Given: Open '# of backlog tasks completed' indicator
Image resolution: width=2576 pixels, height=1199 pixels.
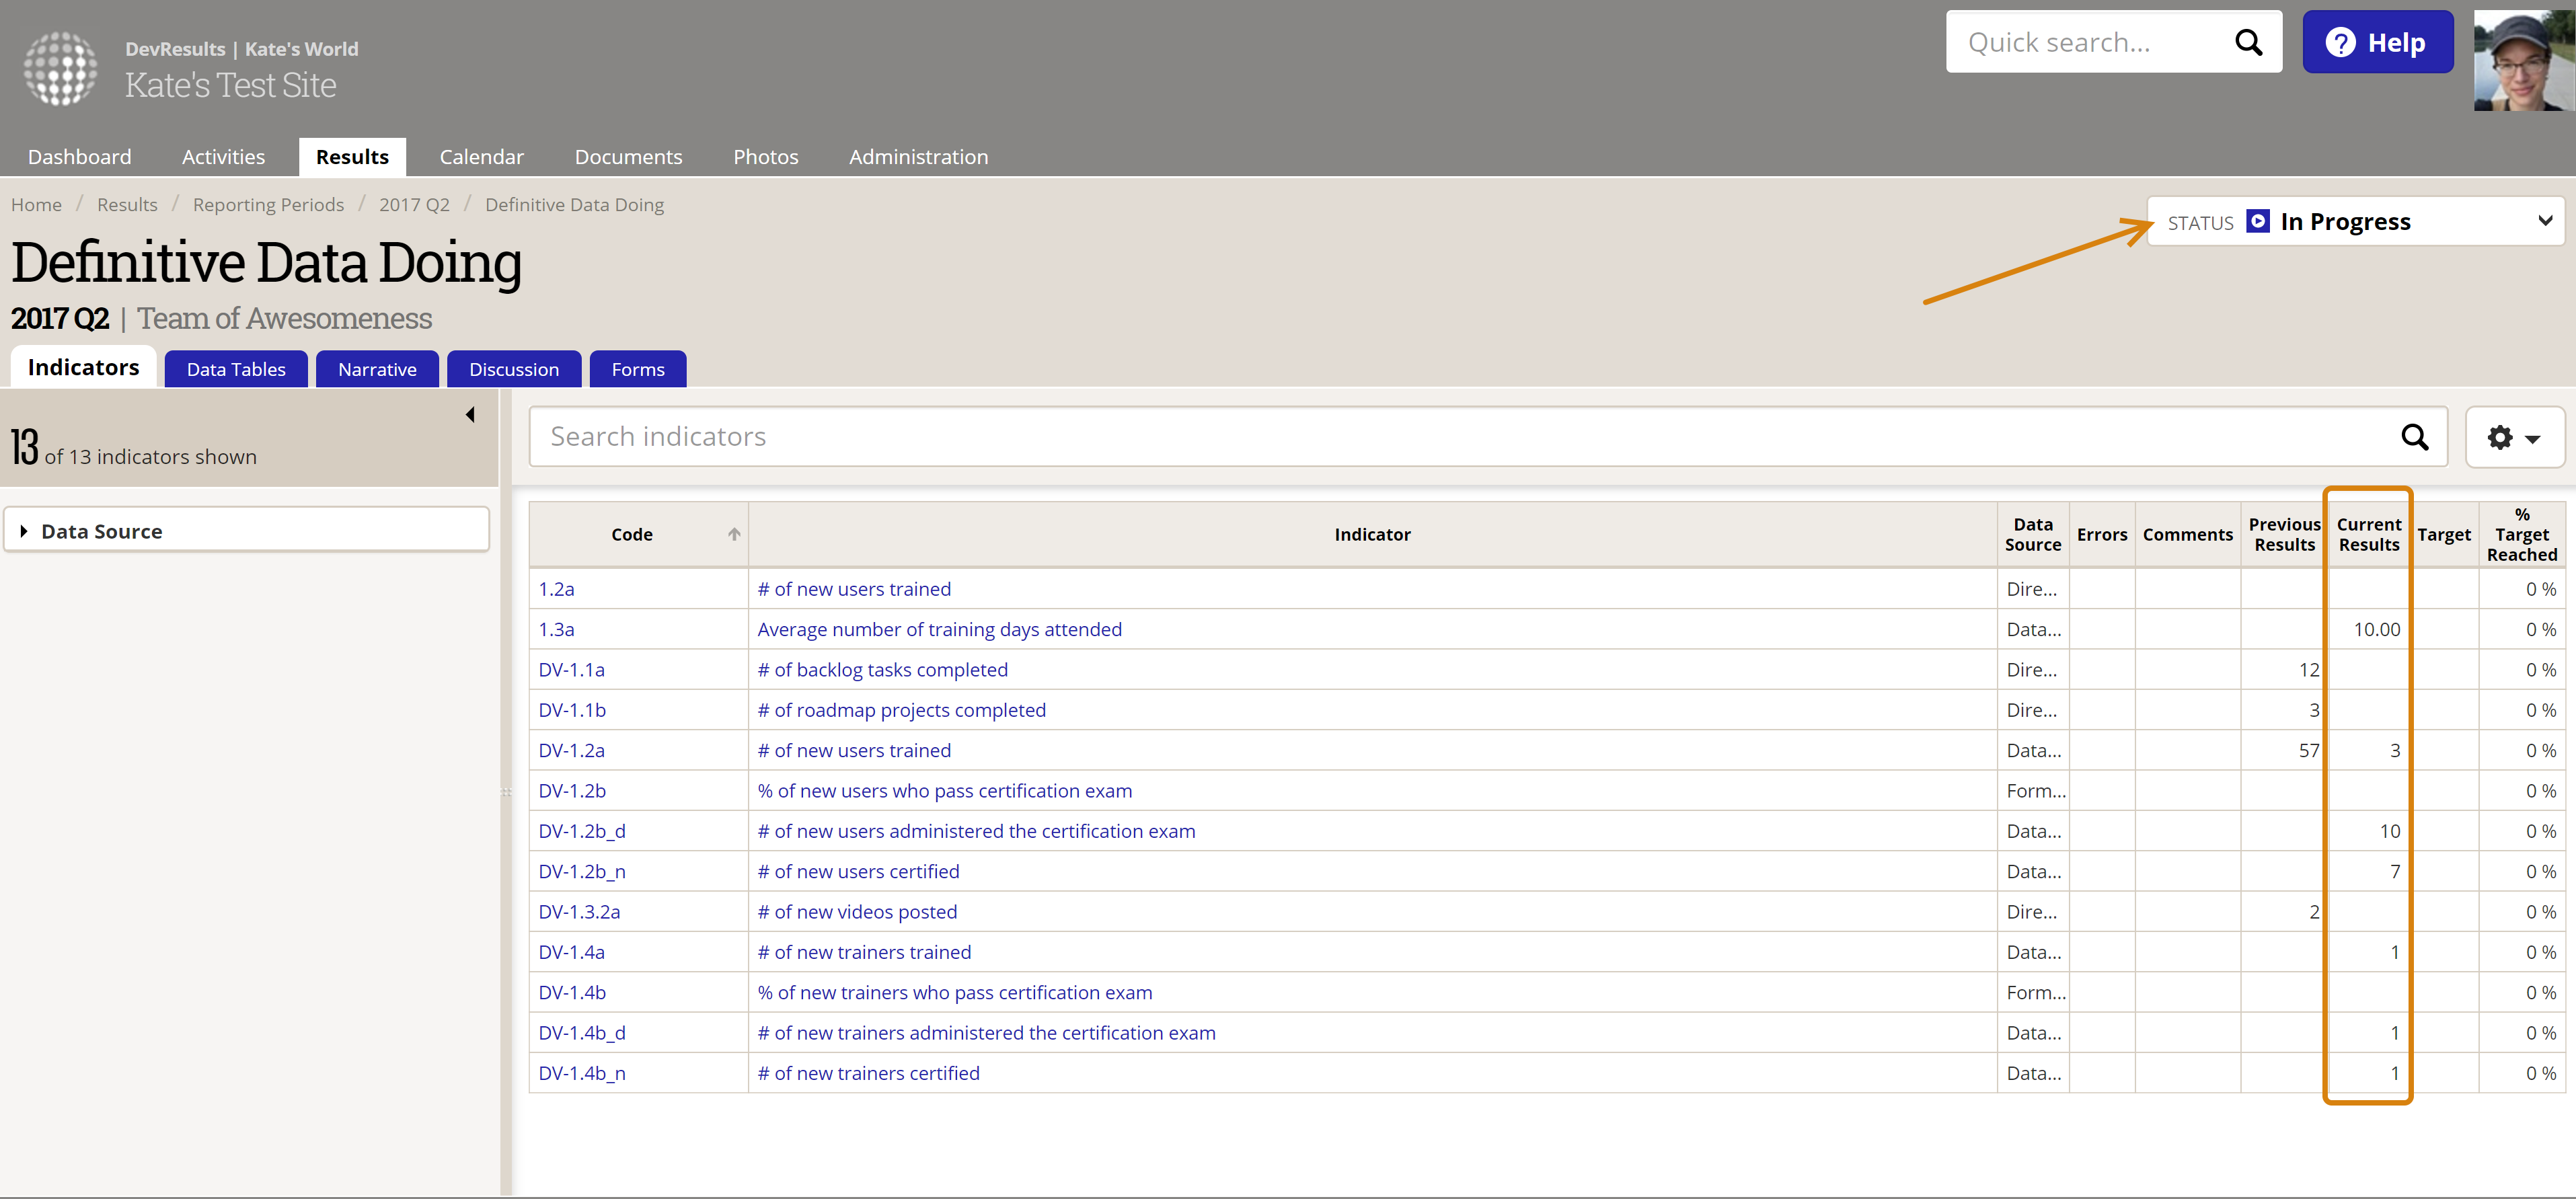Looking at the screenshot, I should (x=882, y=670).
